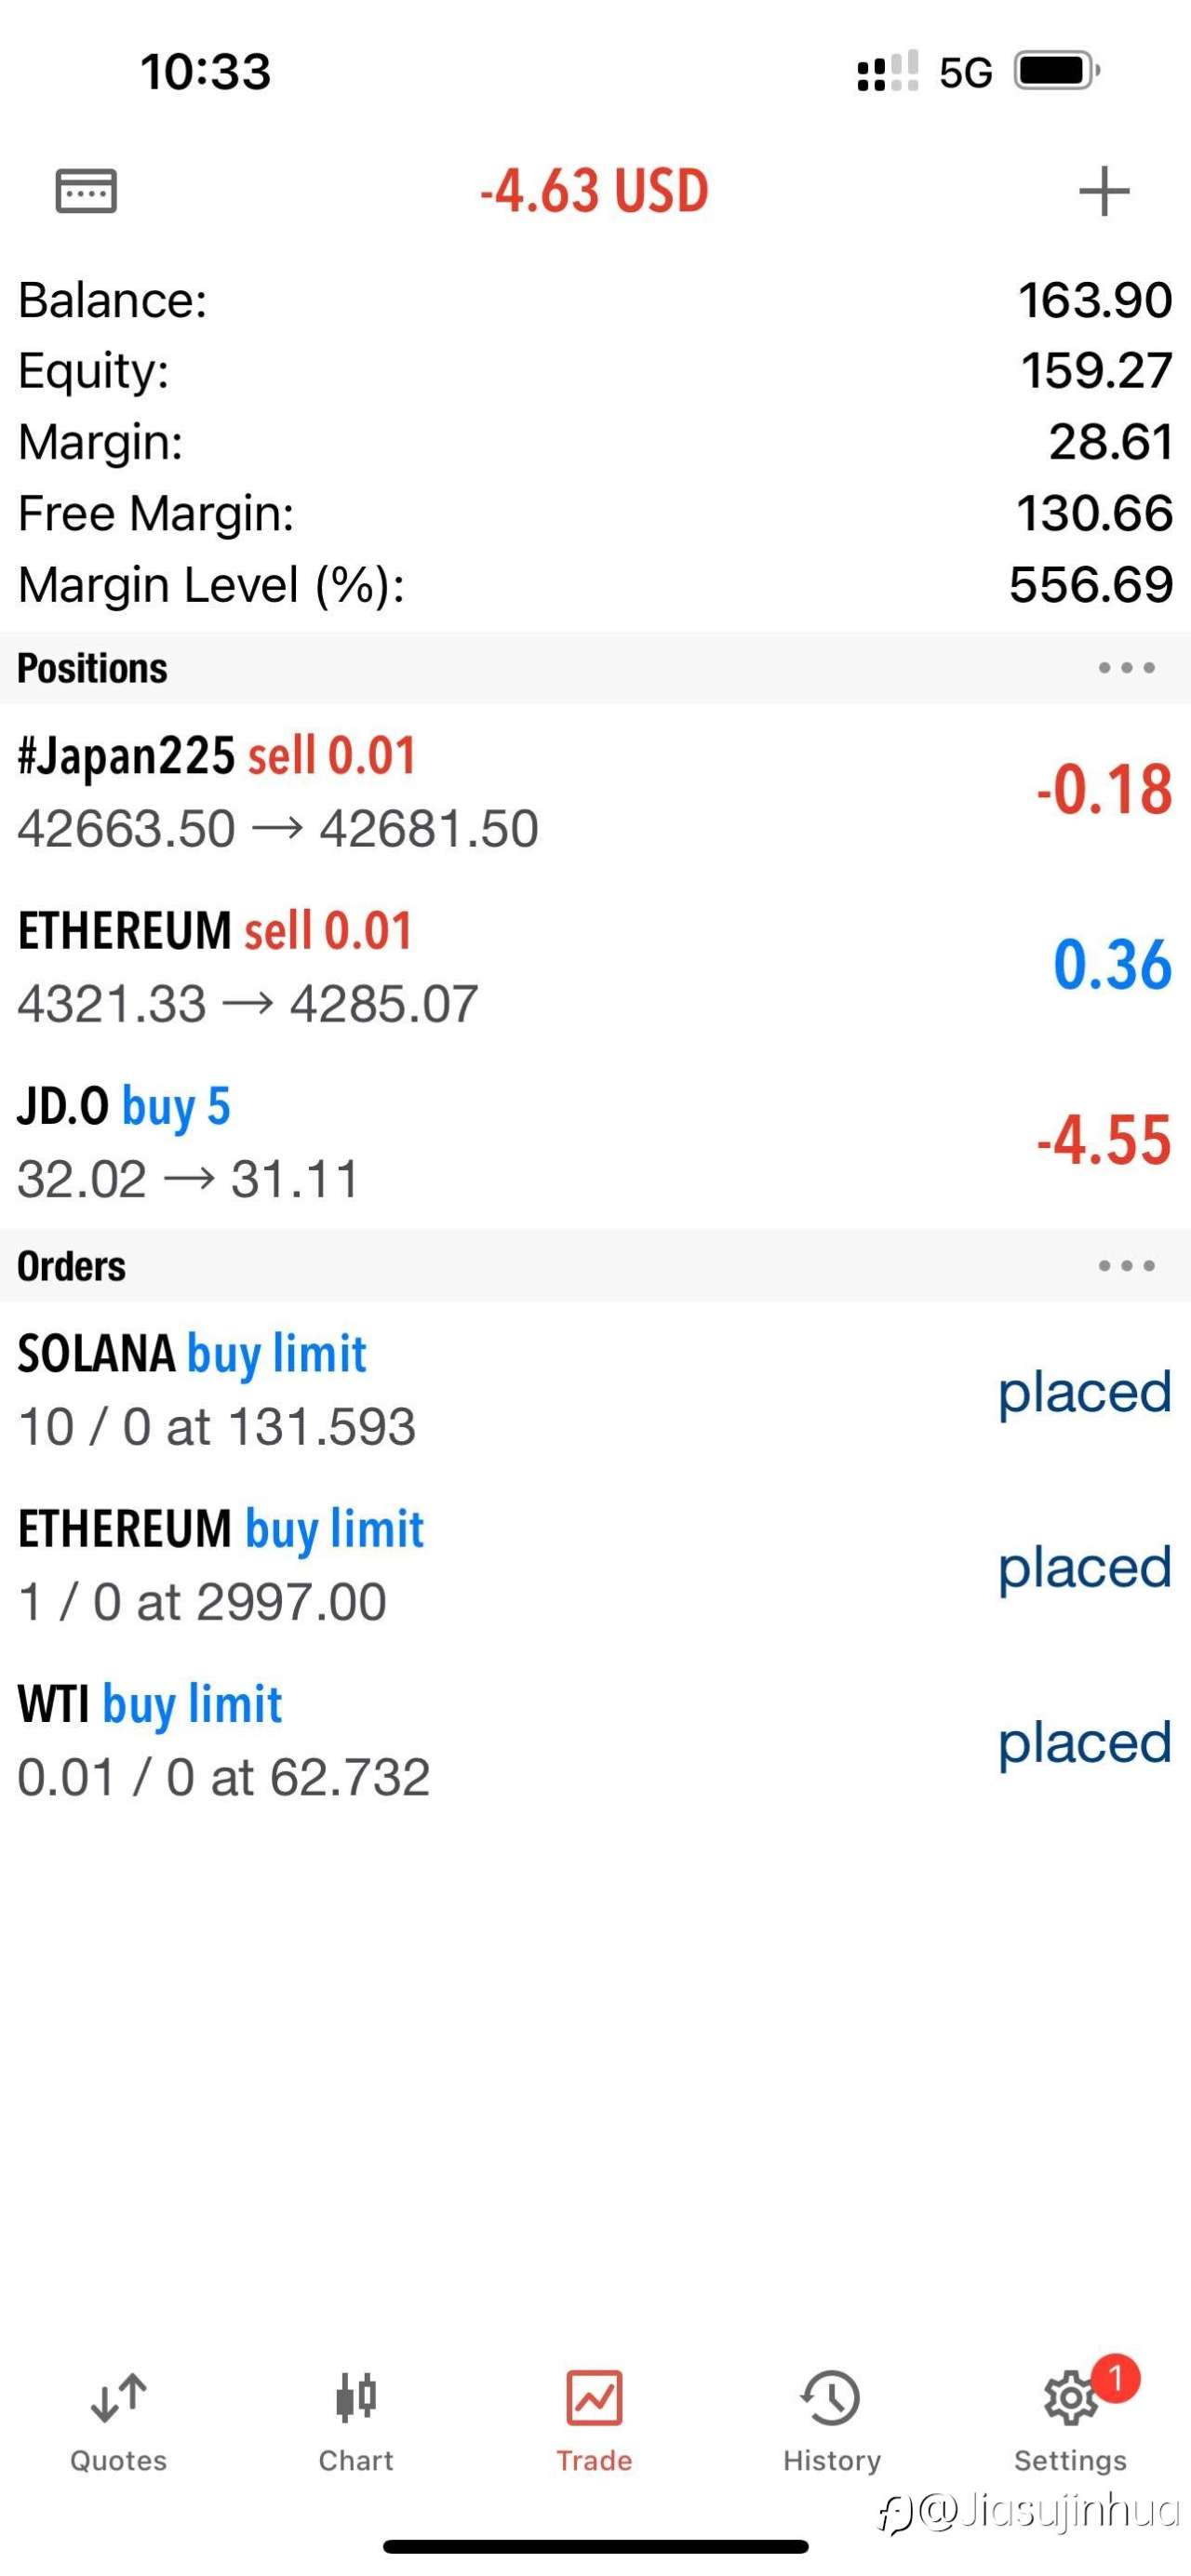Tap the placed status of SOLANA order
The height and width of the screenshot is (2576, 1191).
click(1085, 1393)
